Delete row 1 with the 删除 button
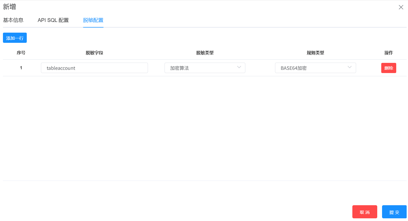 coord(388,68)
